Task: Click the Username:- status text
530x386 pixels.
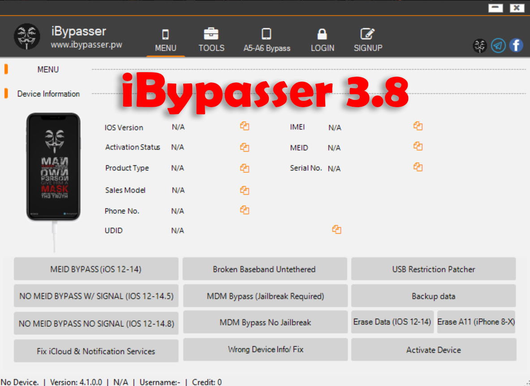Action: click(x=160, y=382)
